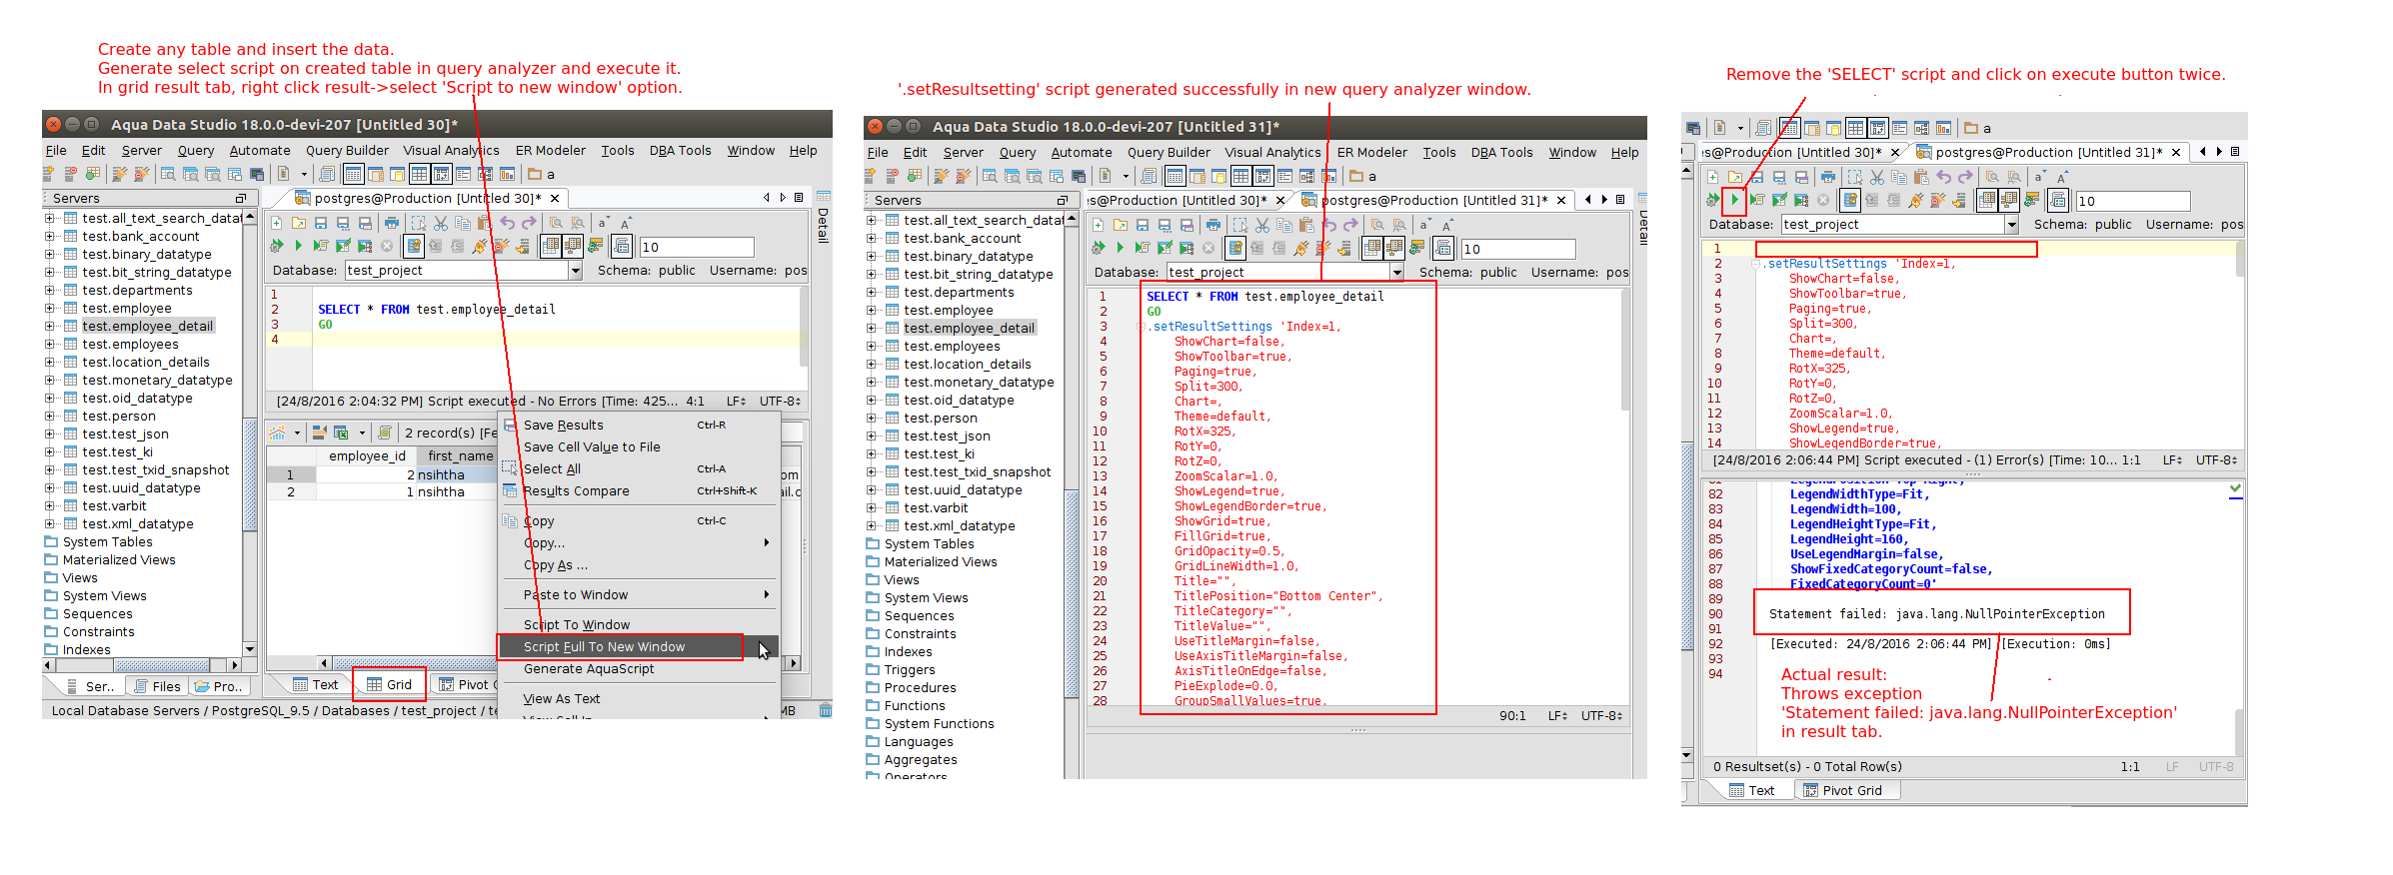Image resolution: width=2393 pixels, height=875 pixels.
Task: Select test.employee_detail in Untitled 30 server tree
Action: (148, 326)
